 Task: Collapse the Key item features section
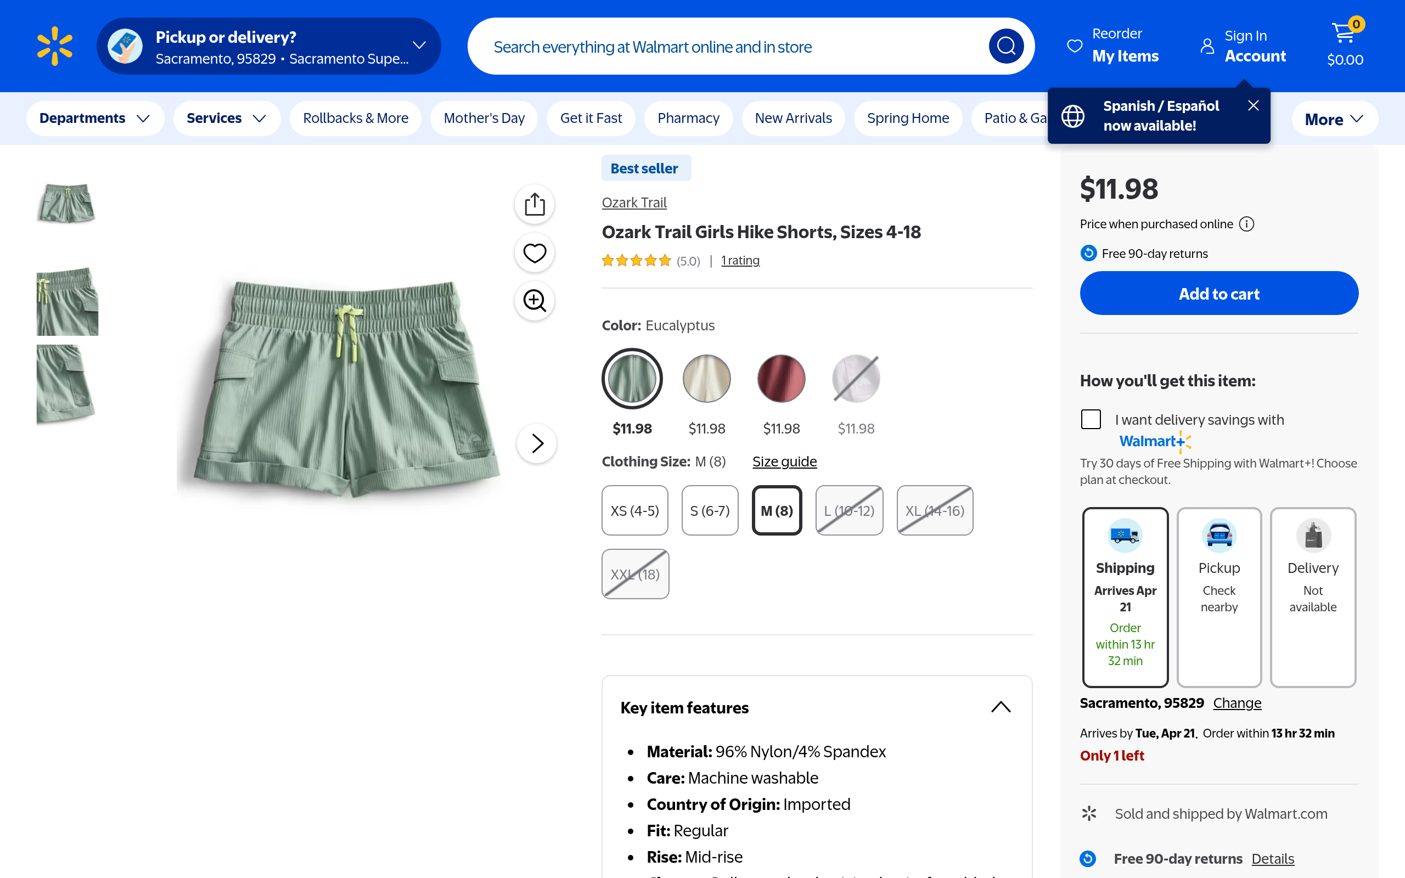click(x=1001, y=707)
